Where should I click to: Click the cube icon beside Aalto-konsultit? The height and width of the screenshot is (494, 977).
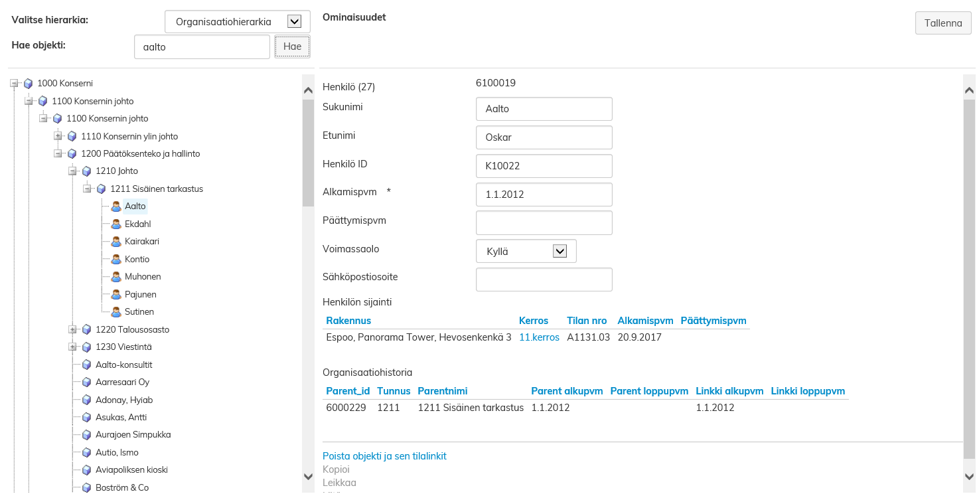pyautogui.click(x=86, y=365)
